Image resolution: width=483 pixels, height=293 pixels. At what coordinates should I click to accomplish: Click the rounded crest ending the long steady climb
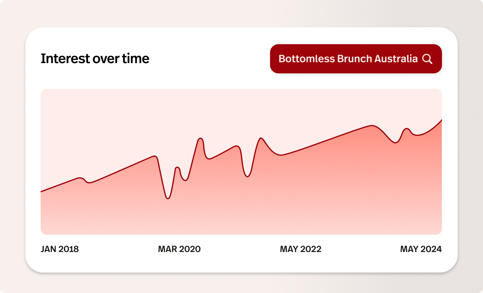pyautogui.click(x=371, y=126)
